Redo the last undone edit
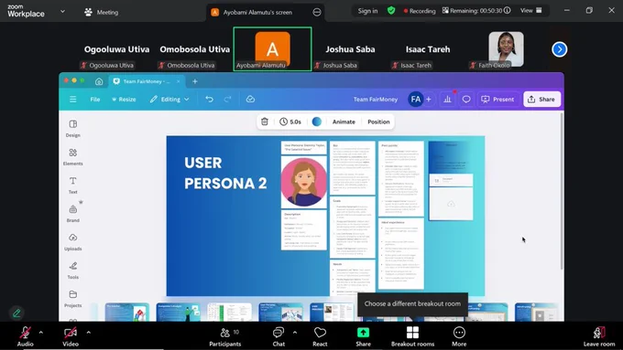Screen dimensions: 623x350 point(227,99)
